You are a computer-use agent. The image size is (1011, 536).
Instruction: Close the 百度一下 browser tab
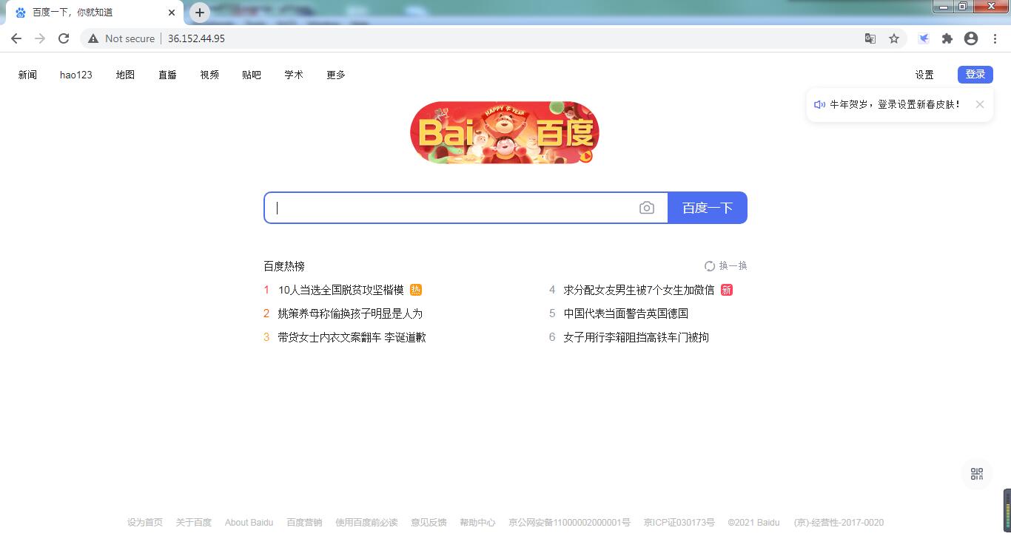pyautogui.click(x=172, y=13)
